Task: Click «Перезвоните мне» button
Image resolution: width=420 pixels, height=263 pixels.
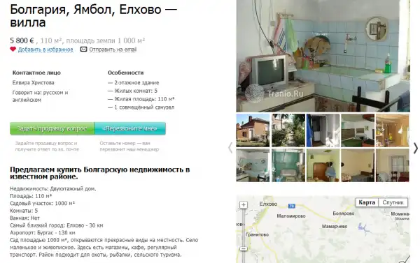Action: [x=130, y=128]
